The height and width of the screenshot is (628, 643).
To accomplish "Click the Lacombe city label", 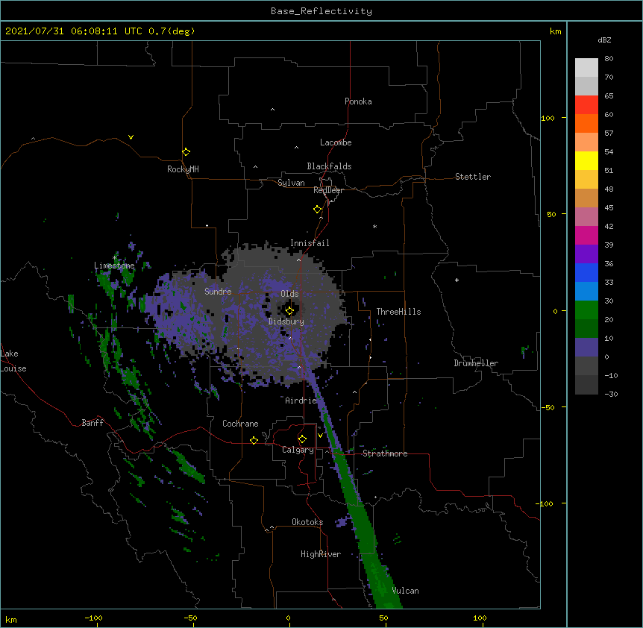I will point(336,142).
